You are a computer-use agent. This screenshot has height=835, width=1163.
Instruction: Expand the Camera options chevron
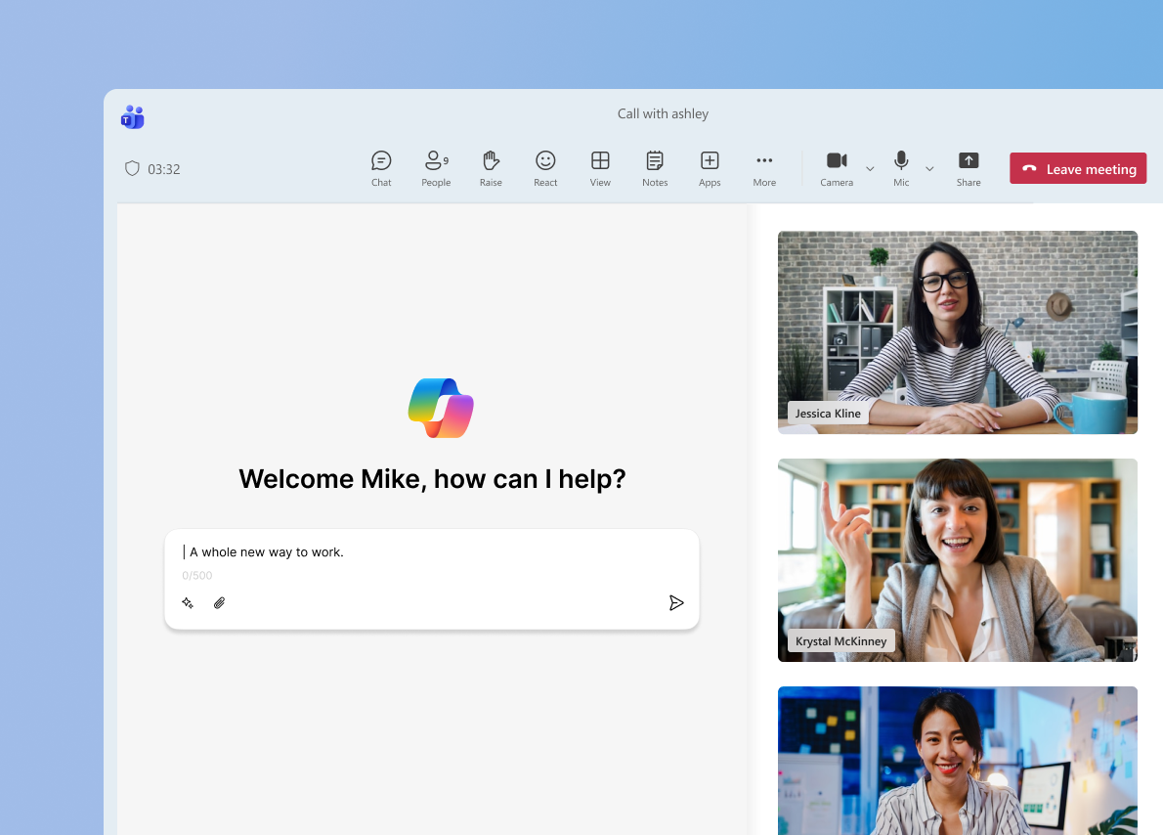870,169
